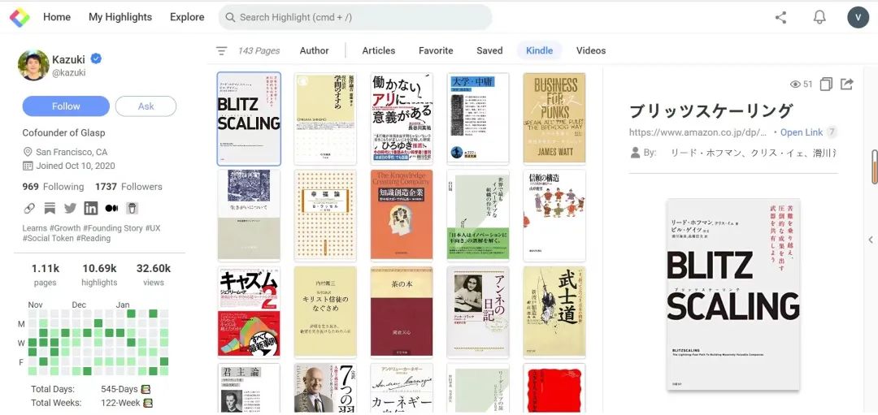Open the アンネの日記 book cover
Screen dimensions: 878x415
click(478, 312)
